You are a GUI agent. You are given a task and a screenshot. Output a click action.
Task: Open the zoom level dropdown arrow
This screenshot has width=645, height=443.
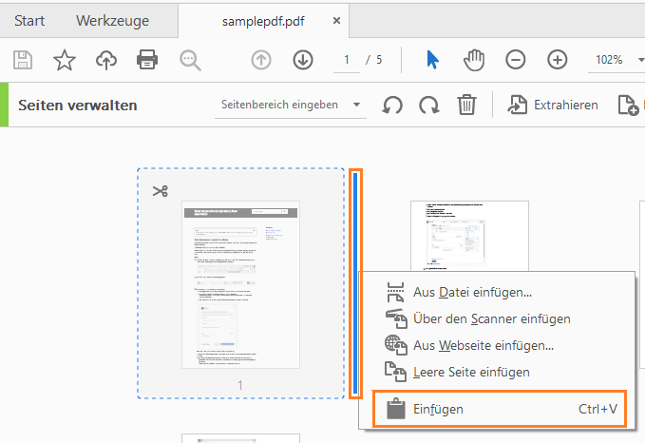click(640, 60)
